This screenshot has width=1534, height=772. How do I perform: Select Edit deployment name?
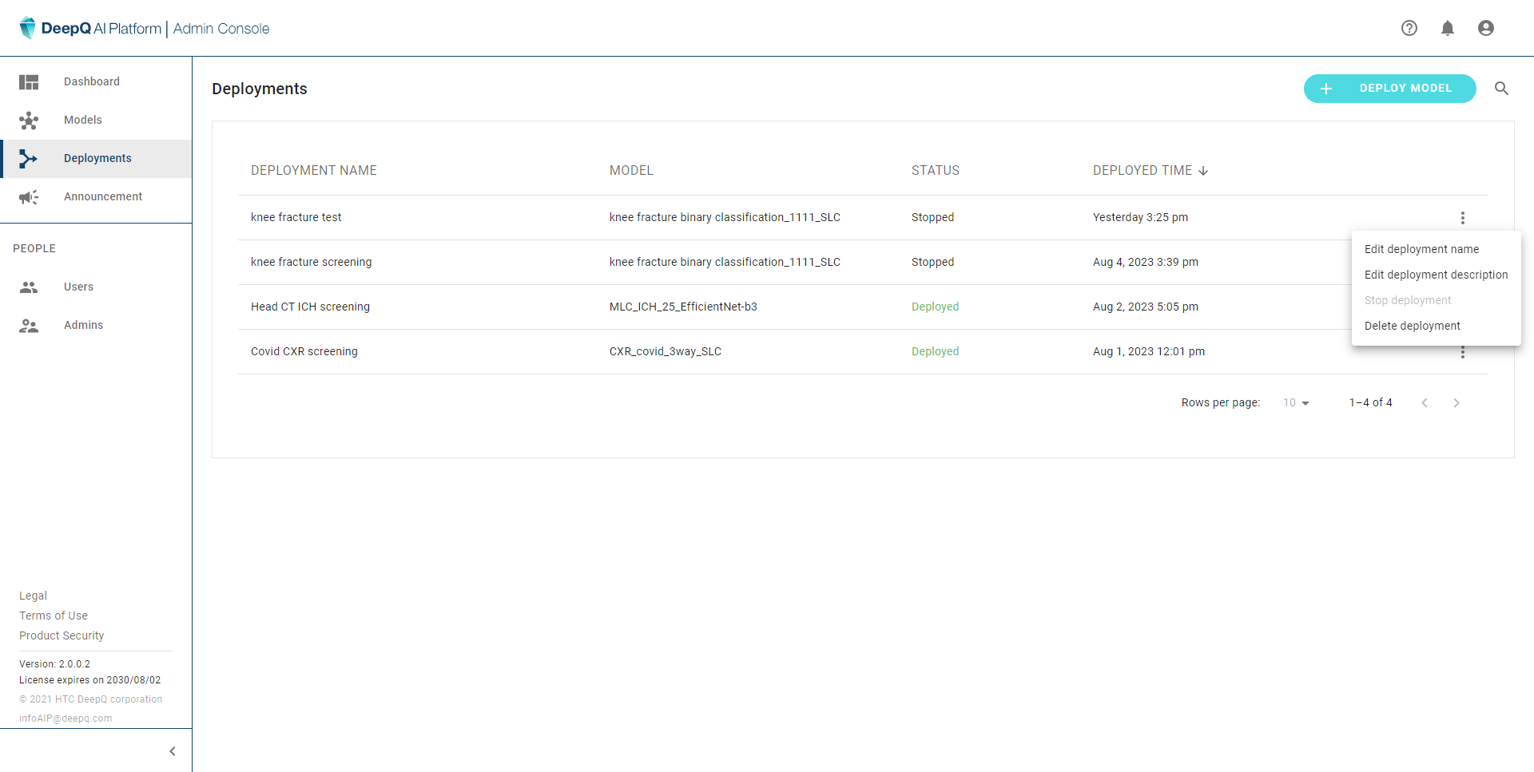(1421, 249)
